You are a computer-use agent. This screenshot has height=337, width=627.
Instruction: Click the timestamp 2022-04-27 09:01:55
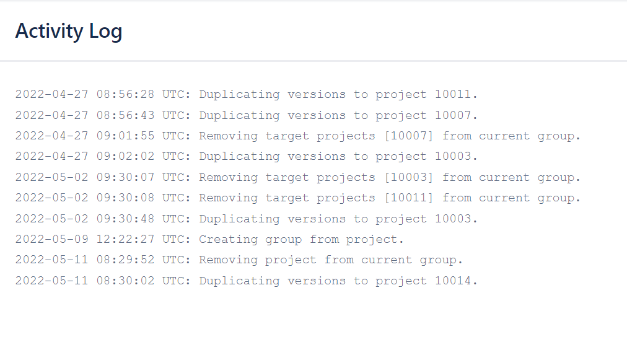pyautogui.click(x=85, y=136)
